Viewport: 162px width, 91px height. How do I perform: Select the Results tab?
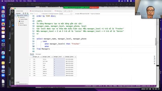32,54
